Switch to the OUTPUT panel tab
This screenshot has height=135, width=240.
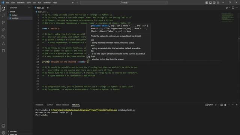[50, 105]
